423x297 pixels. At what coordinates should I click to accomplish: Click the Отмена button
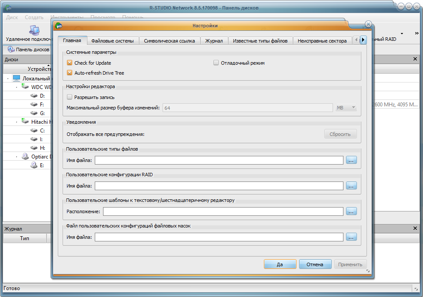coord(315,264)
